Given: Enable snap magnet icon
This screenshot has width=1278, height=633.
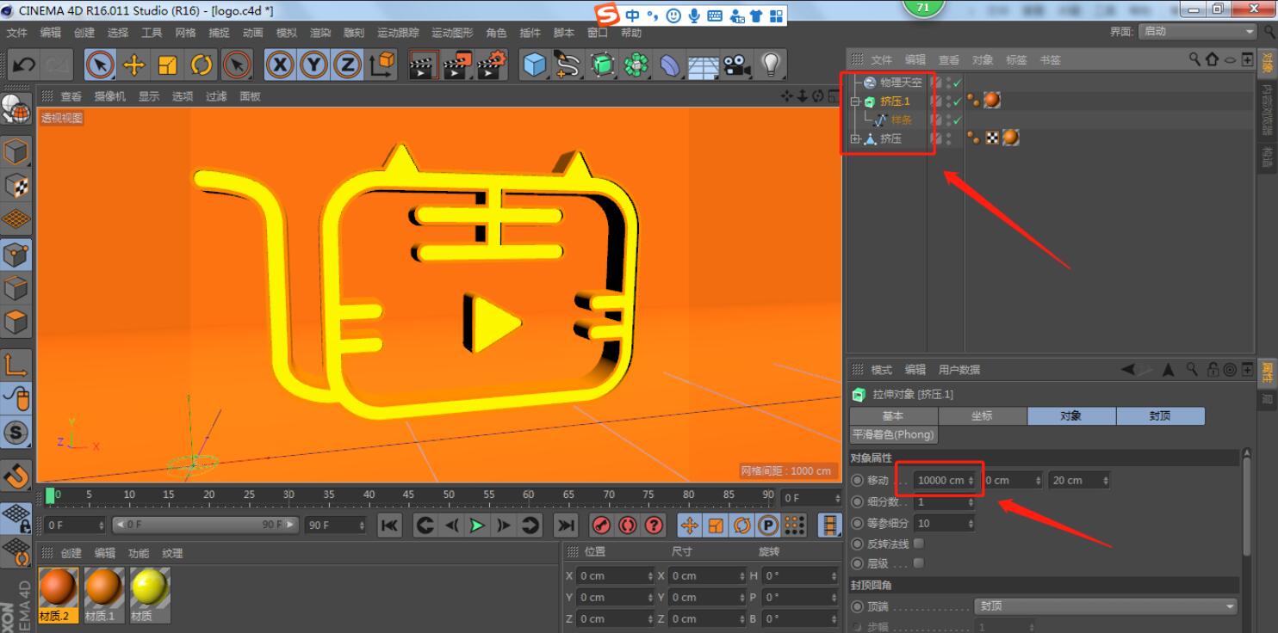Looking at the screenshot, I should [16, 474].
